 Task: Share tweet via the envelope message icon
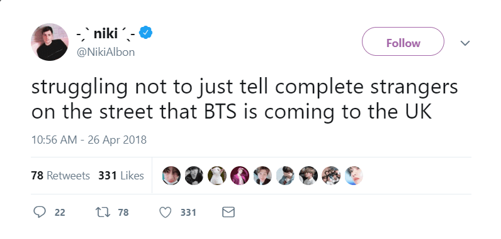point(228,212)
